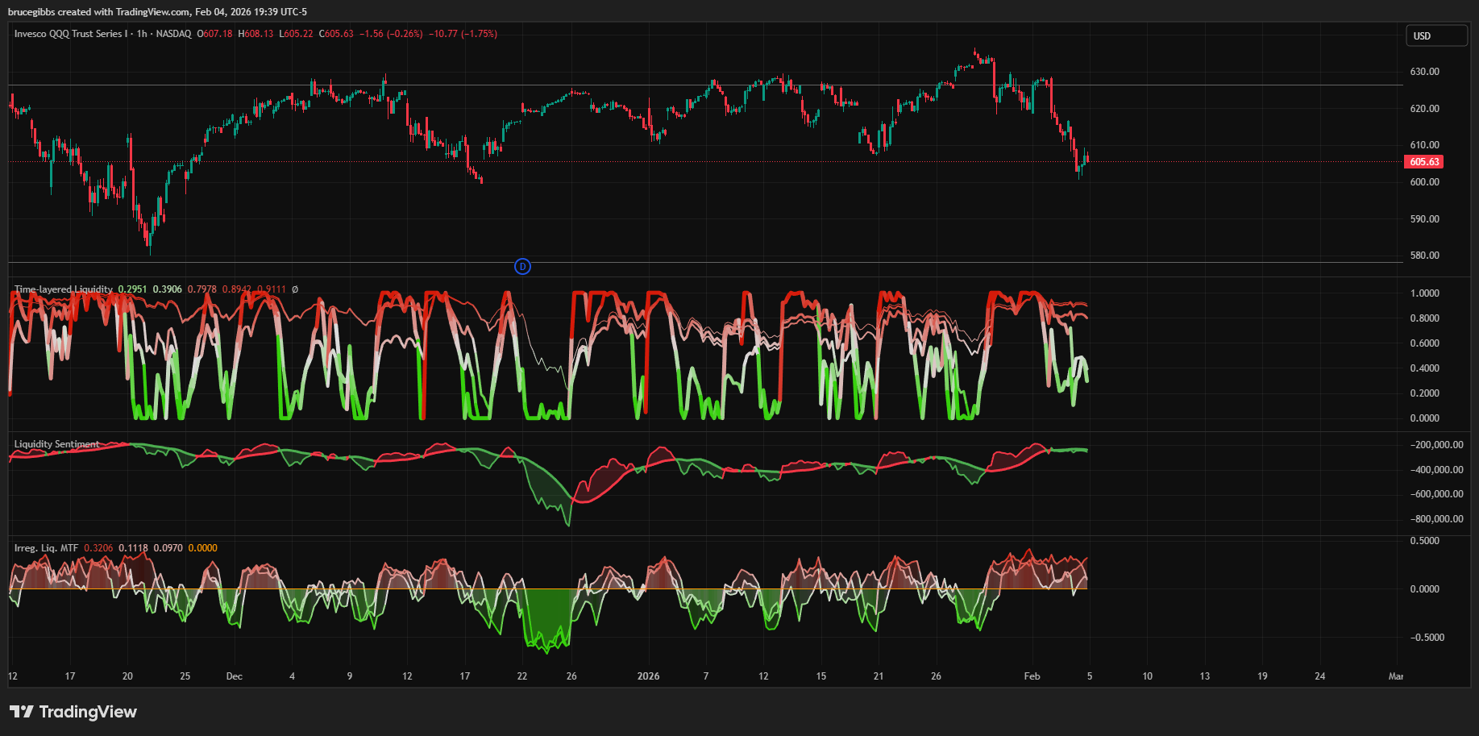
Task: Click the Irreg. Liq. MTF indicator label
Action: tap(46, 548)
